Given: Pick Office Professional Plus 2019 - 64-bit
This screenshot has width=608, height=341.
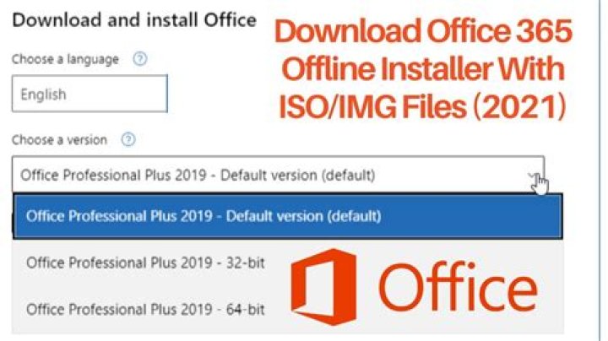Looking at the screenshot, I should click(x=145, y=309).
